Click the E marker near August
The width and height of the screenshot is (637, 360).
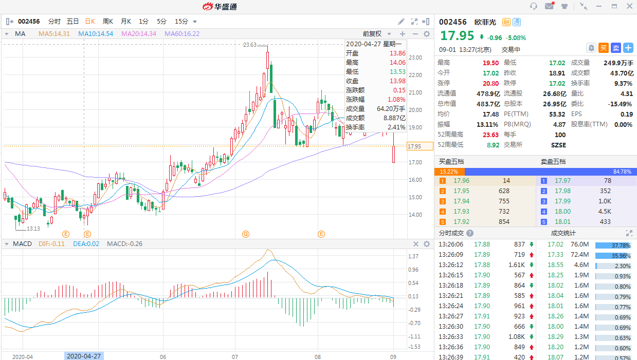[321, 234]
